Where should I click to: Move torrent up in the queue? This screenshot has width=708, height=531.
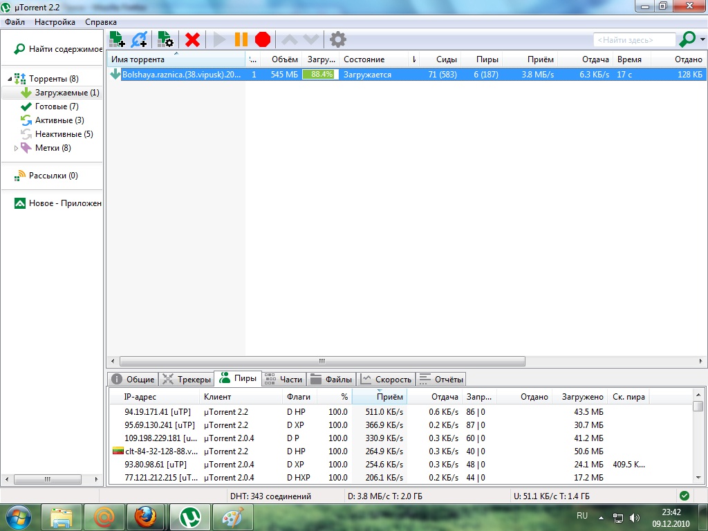[290, 39]
